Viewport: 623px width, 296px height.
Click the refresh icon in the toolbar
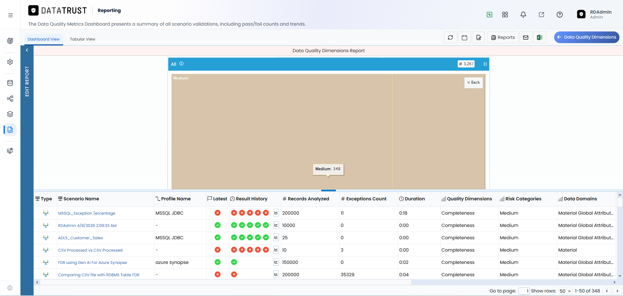pos(450,38)
